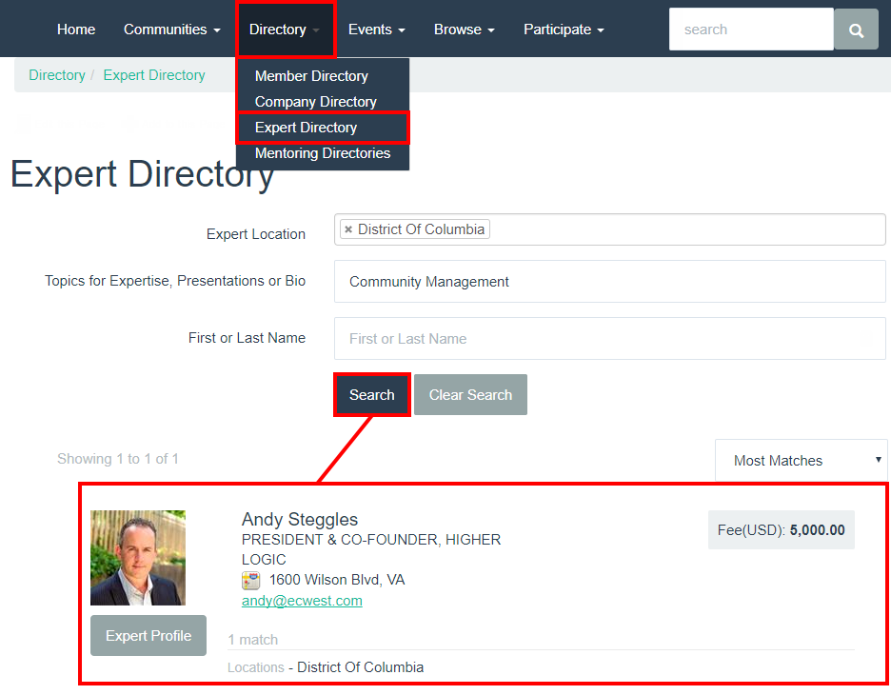This screenshot has width=891, height=695.
Task: Click the andy@ecwest.com email link
Action: (302, 601)
